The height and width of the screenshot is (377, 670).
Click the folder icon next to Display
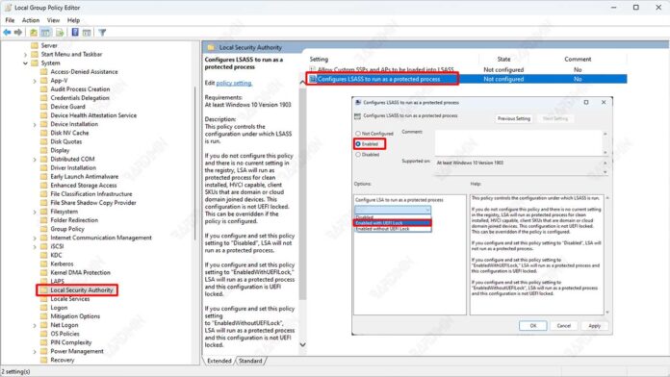[x=43, y=150]
